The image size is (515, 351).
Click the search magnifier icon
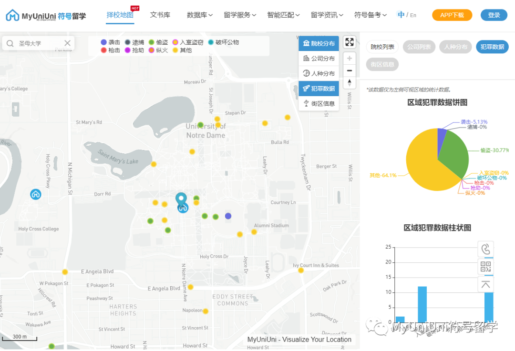pos(10,43)
